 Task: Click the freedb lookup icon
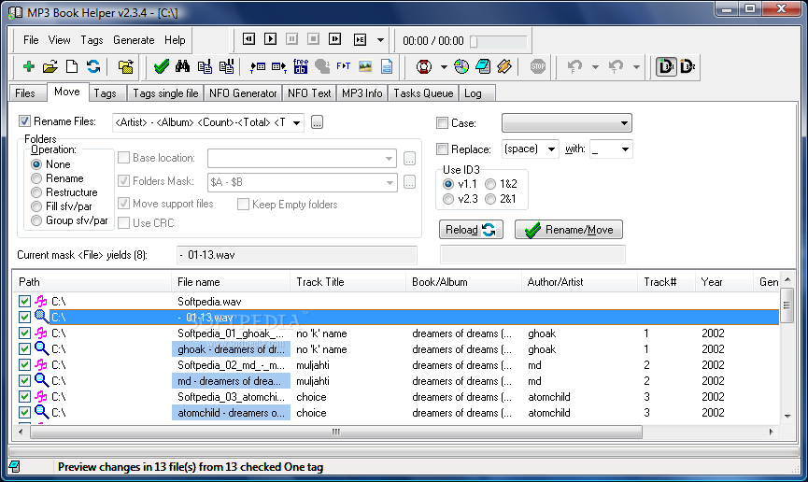[x=301, y=66]
